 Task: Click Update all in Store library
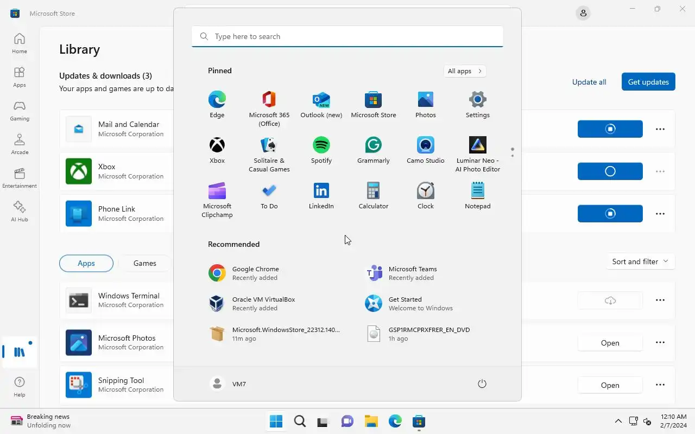pyautogui.click(x=589, y=82)
